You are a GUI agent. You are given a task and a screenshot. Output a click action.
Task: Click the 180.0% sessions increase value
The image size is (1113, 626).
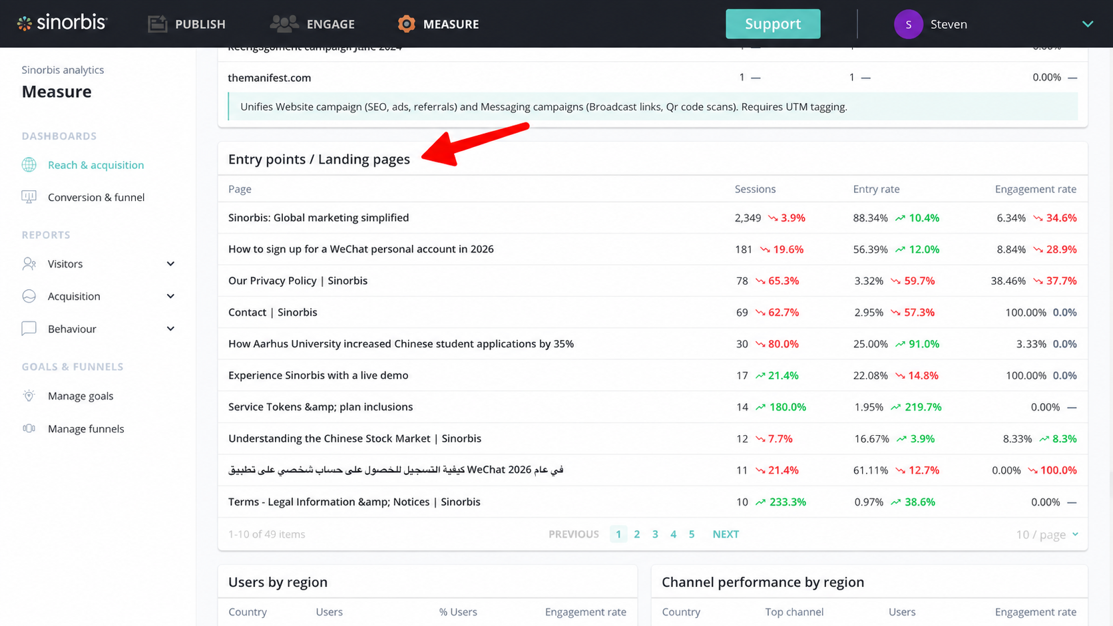[787, 407]
